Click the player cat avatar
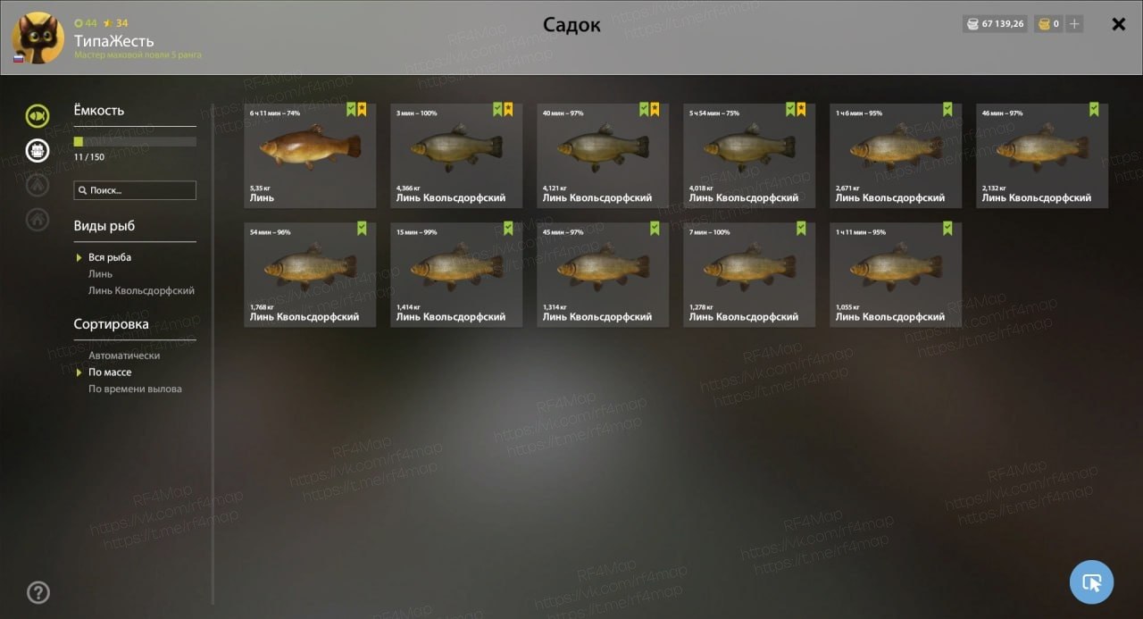 coord(38,38)
